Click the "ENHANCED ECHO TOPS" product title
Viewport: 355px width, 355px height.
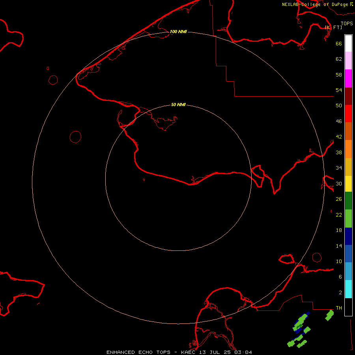[x=138, y=352]
